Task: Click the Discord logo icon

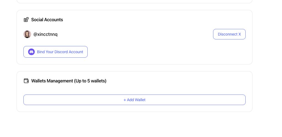Action: coord(31,52)
